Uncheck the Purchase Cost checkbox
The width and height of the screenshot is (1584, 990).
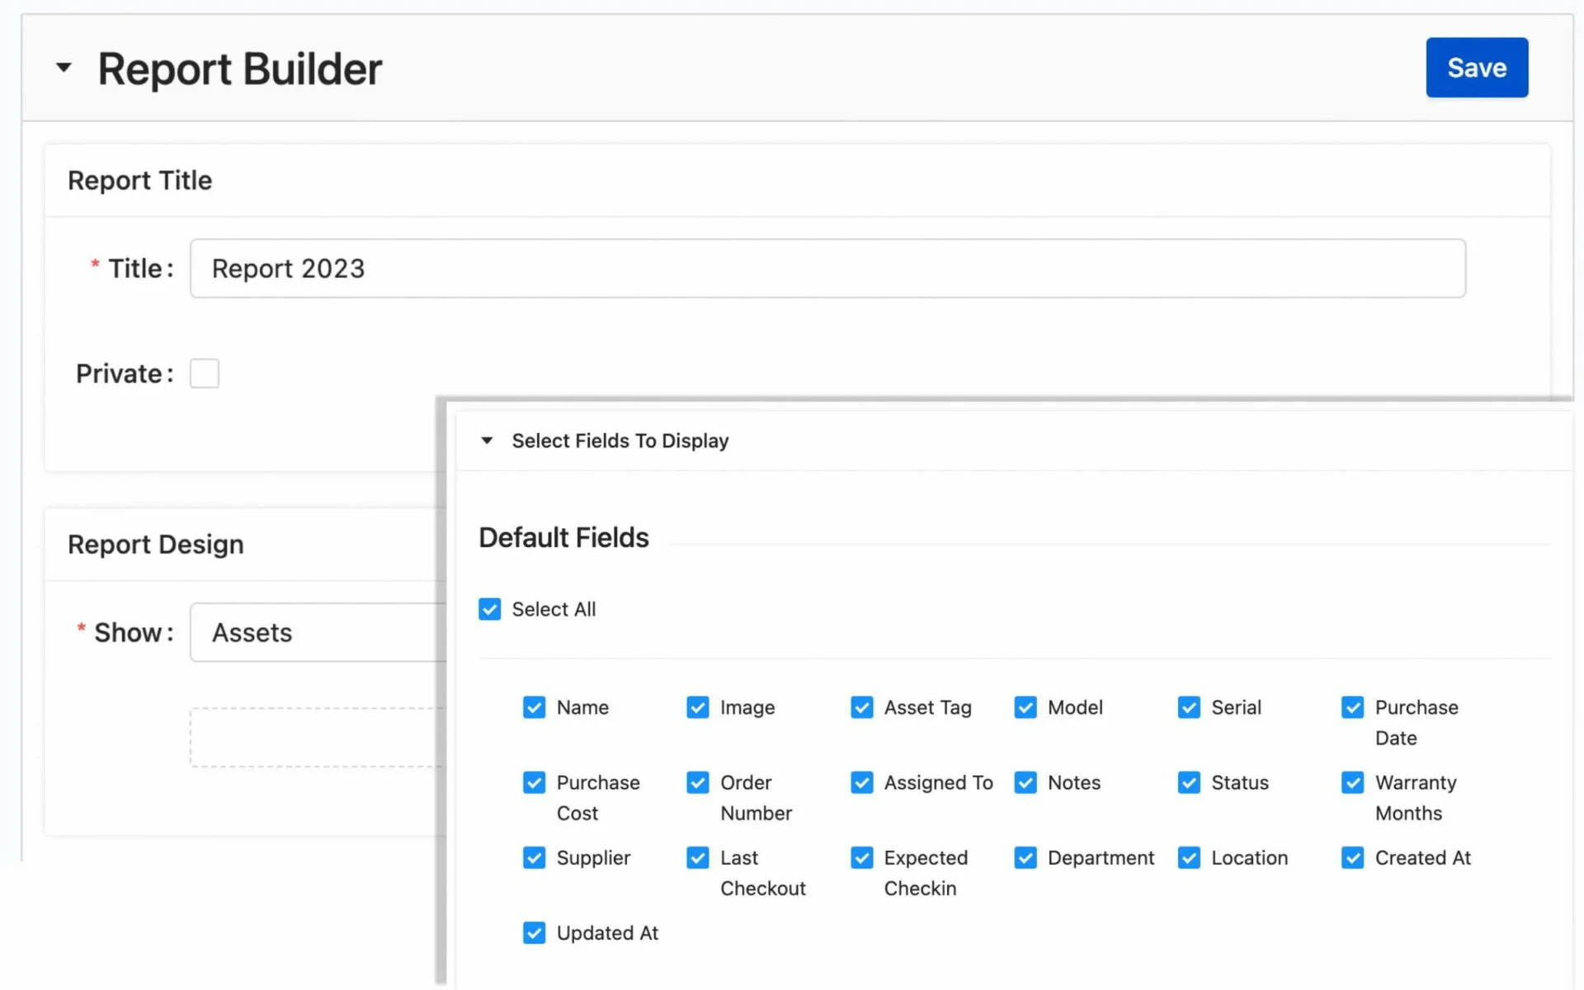click(x=534, y=782)
